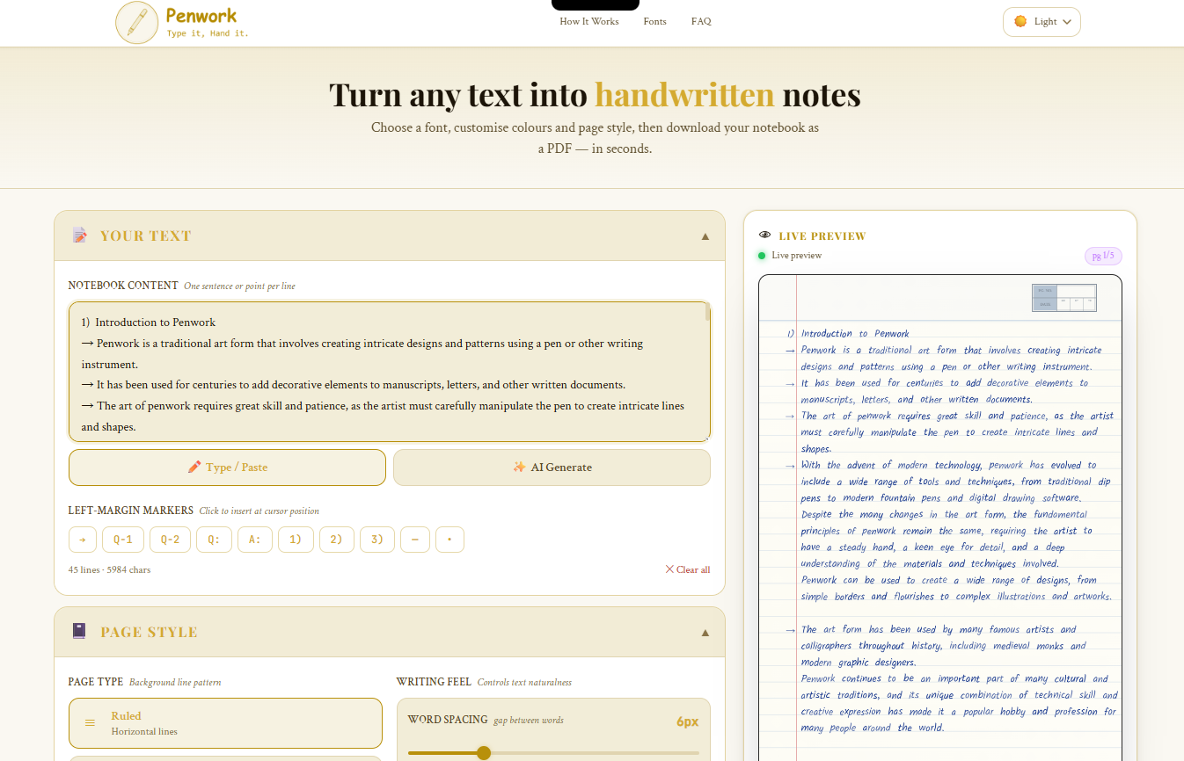Insert the Q: margin marker

(x=214, y=540)
